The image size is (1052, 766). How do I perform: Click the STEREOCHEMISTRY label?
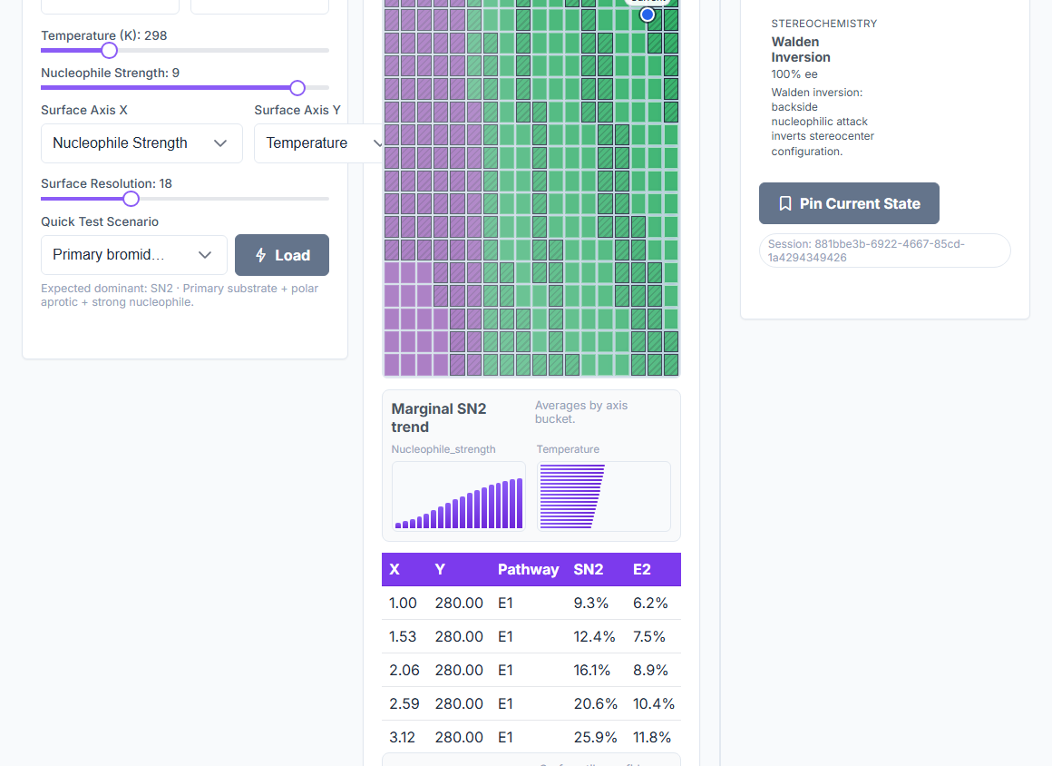[x=823, y=24]
